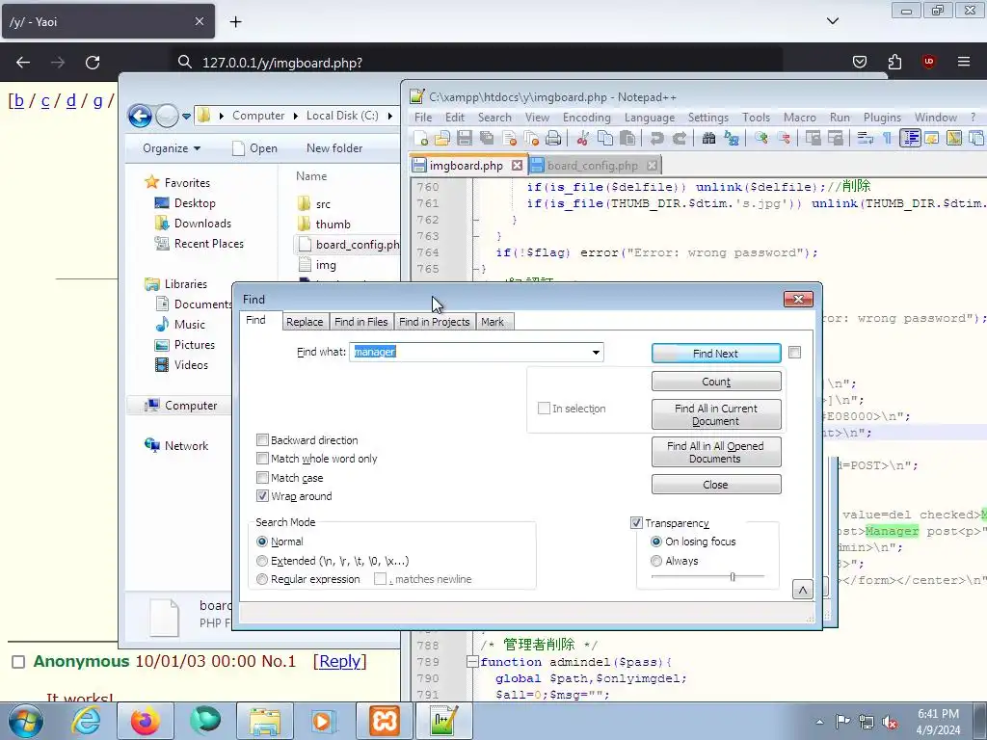Click the Copy icon in Notepad++ toolbar
This screenshot has height=740, width=987.
[x=605, y=138]
